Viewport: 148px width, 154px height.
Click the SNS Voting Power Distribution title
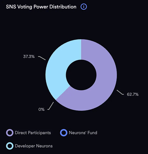[41, 7]
